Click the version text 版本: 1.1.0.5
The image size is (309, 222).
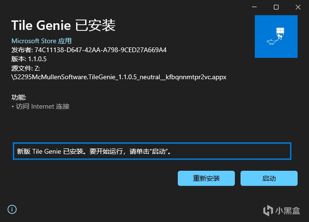29,59
